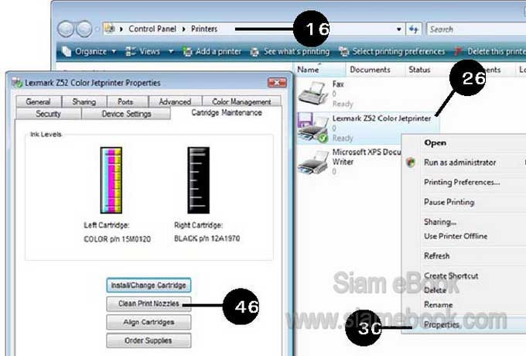Click the Back navigation arrow button
The height and width of the screenshot is (356, 526).
point(66,29)
